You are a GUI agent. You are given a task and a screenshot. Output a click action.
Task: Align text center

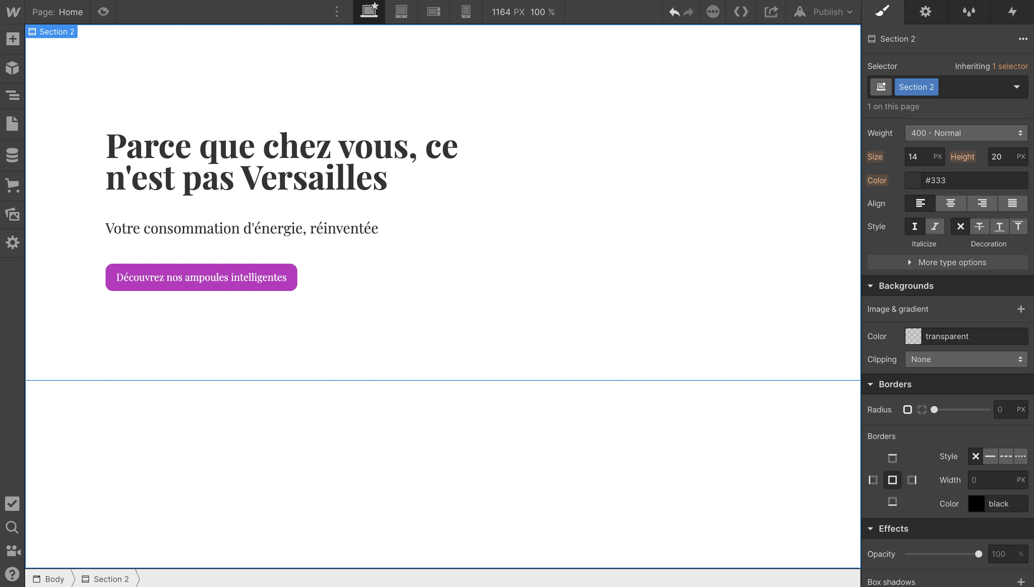[x=951, y=203]
